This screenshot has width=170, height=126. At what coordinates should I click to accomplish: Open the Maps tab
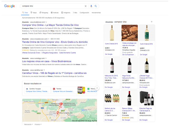click(34, 13)
